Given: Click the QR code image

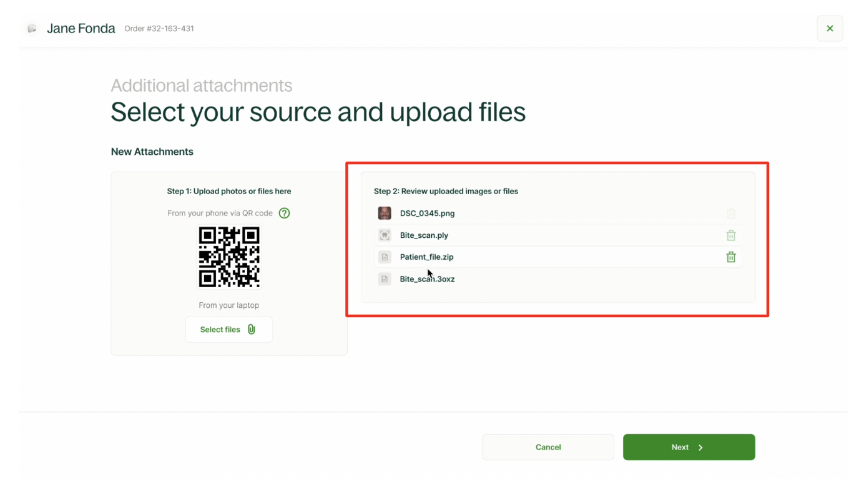Looking at the screenshot, I should pos(229,257).
